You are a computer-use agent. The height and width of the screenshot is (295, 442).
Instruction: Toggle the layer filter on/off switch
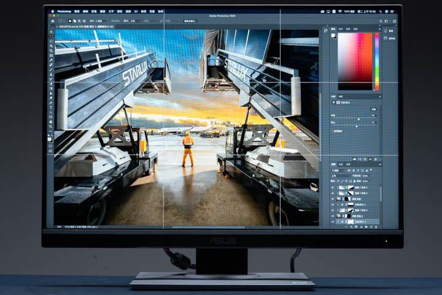371,170
